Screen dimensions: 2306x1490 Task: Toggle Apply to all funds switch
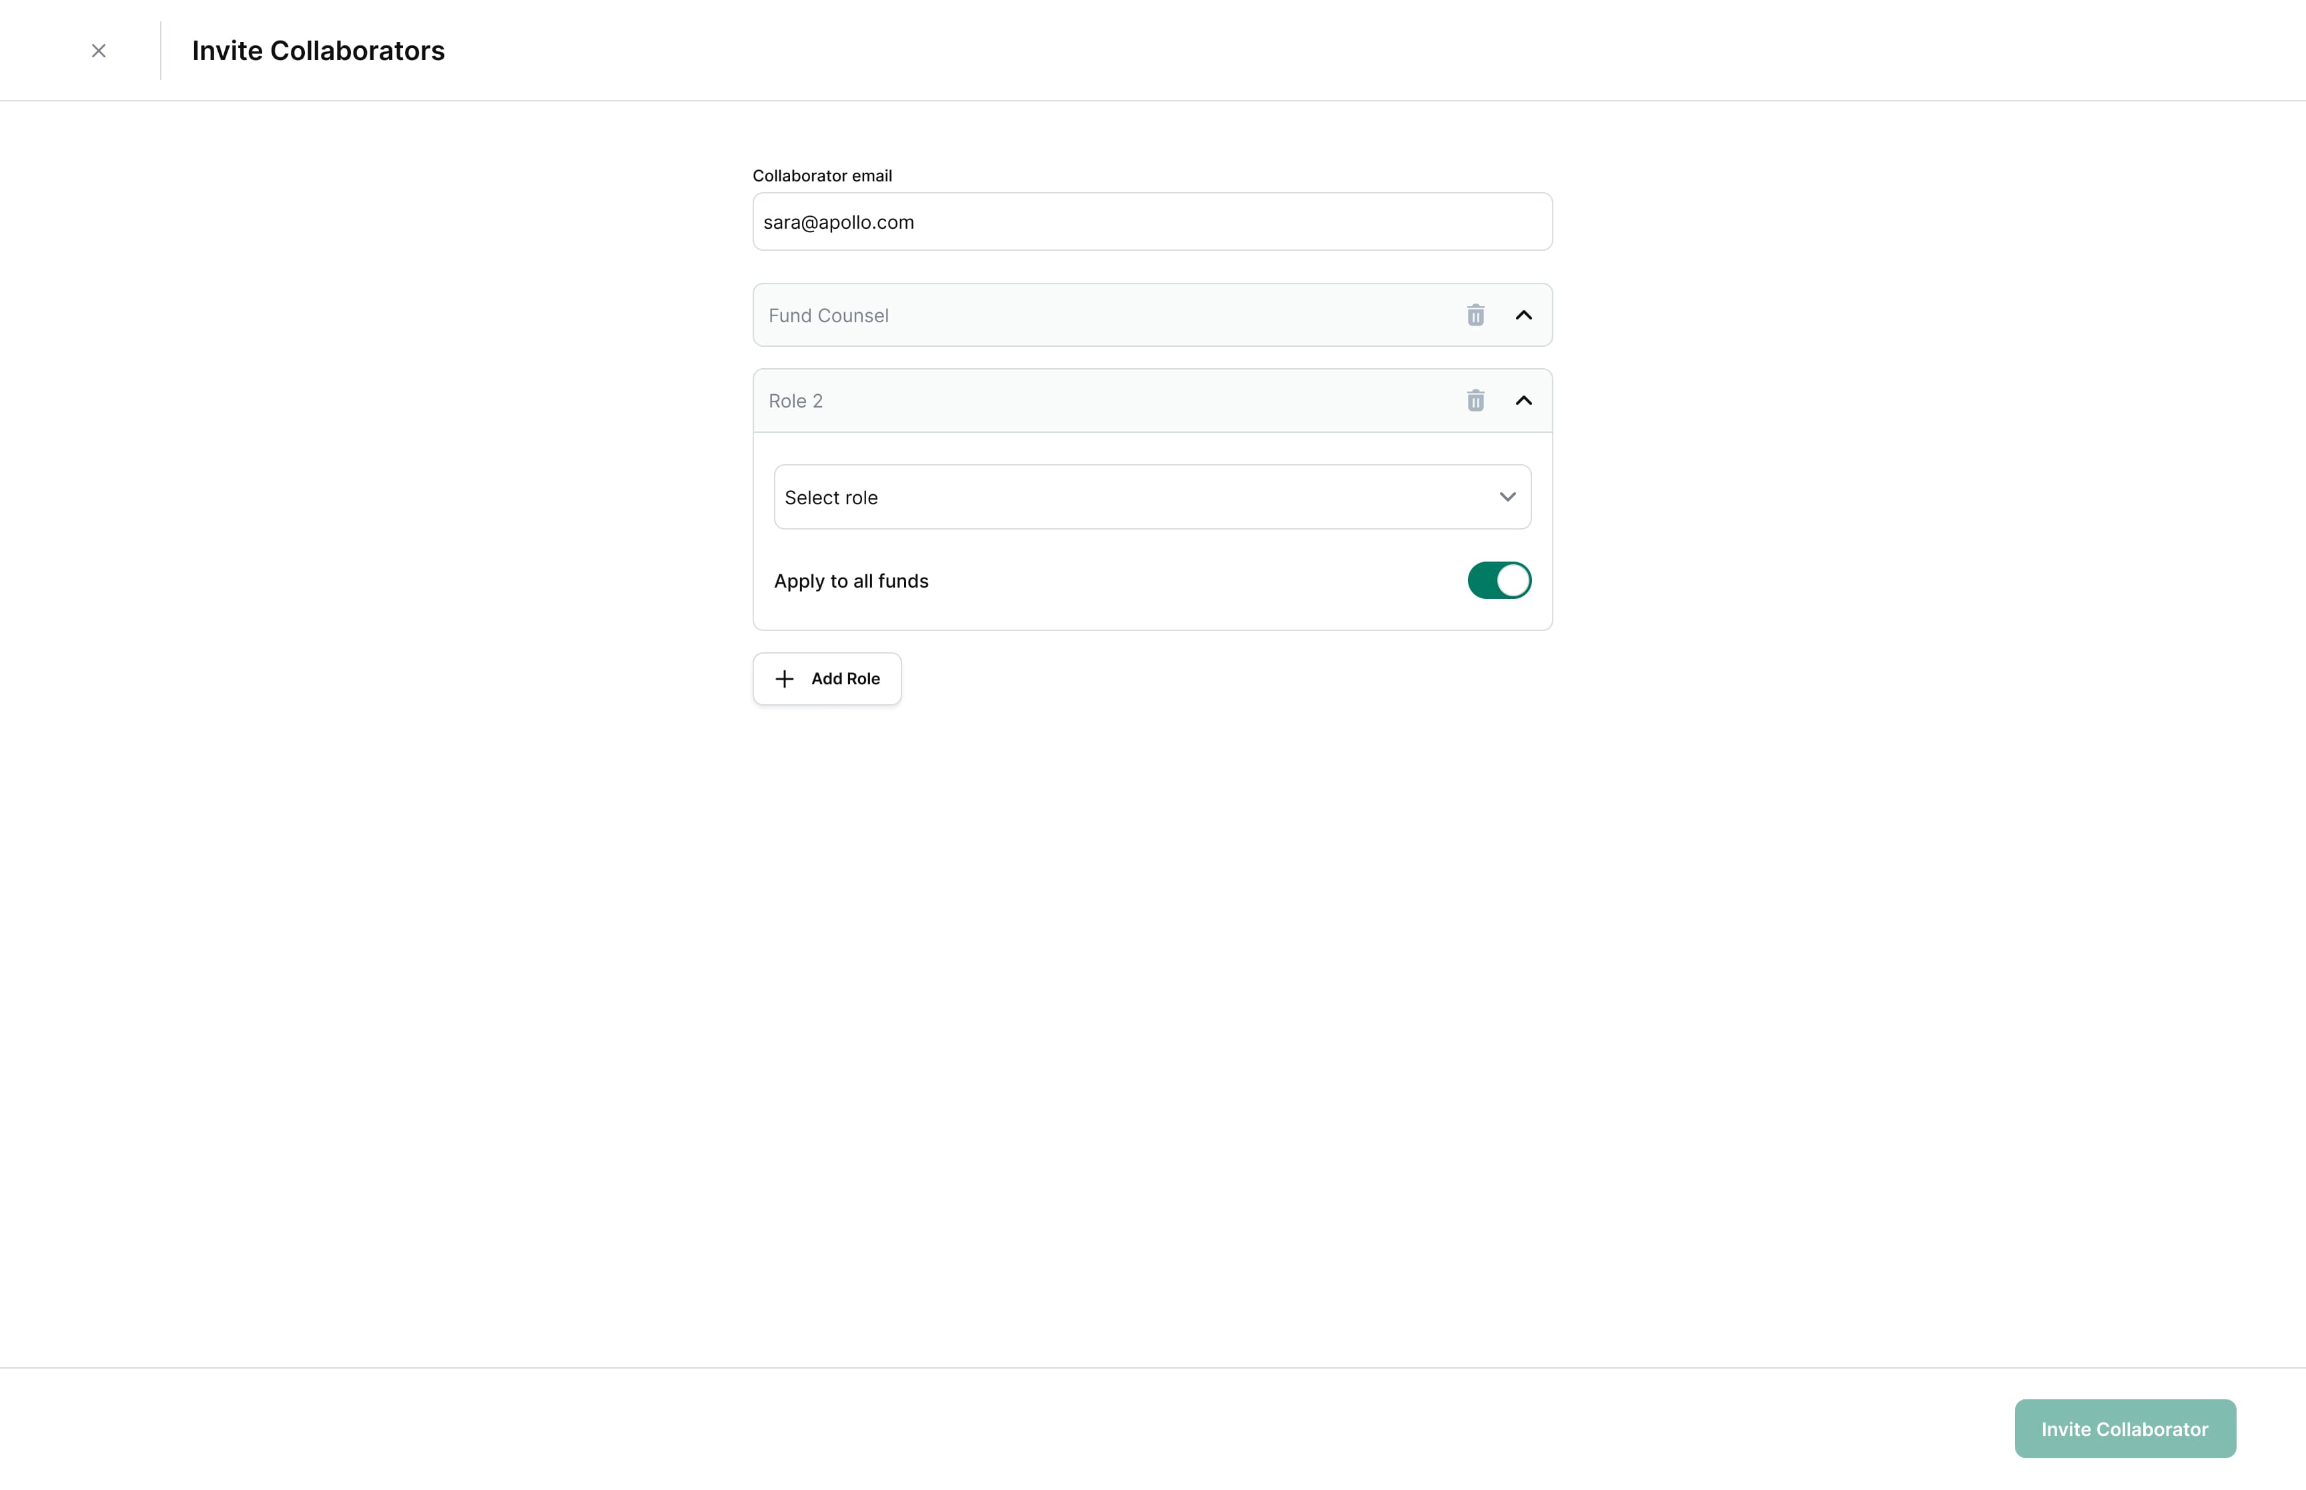1499,580
